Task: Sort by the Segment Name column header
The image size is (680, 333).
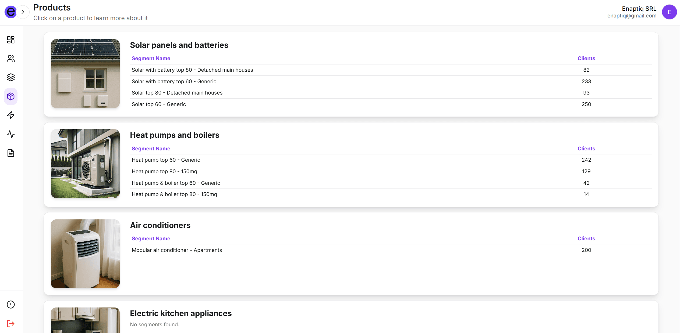Action: pyautogui.click(x=151, y=58)
